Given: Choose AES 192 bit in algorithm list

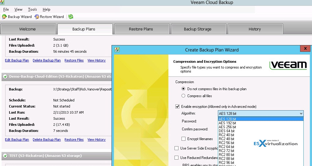Looking at the screenshot, I should coord(261,123).
